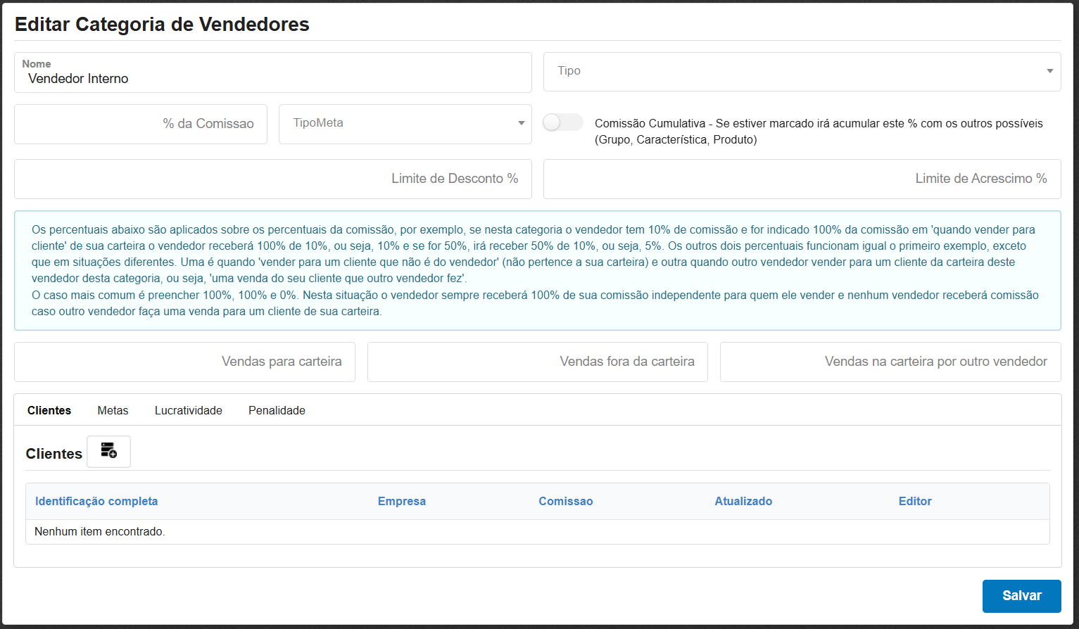This screenshot has width=1079, height=629.
Task: Focus the Vendas para carteira field
Action: pyautogui.click(x=184, y=362)
